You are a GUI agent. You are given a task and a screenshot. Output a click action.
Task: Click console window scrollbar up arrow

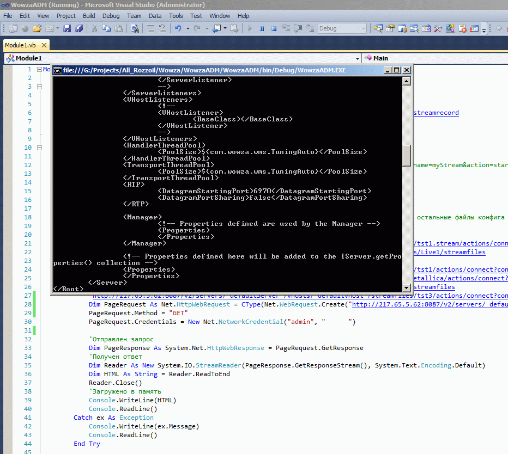(x=407, y=81)
